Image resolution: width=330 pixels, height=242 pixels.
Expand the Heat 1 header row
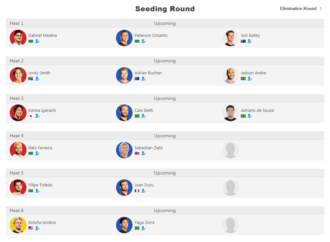(x=165, y=23)
